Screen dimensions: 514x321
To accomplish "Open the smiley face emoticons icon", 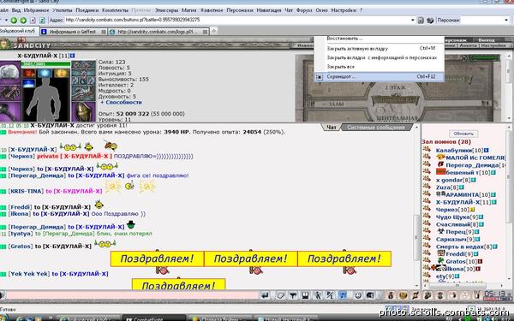I will pyautogui.click(x=357, y=295).
